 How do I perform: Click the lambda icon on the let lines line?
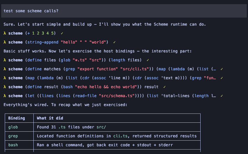(5, 96)
